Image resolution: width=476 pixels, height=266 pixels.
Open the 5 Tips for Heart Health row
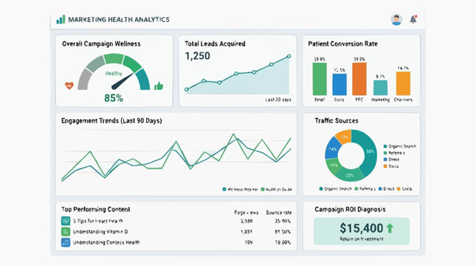coord(176,221)
